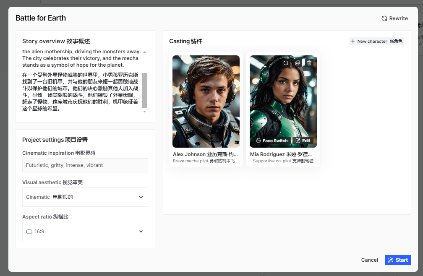Open Face Switch on Mia Rodriguez
The height and width of the screenshot is (276, 423).
[272, 141]
